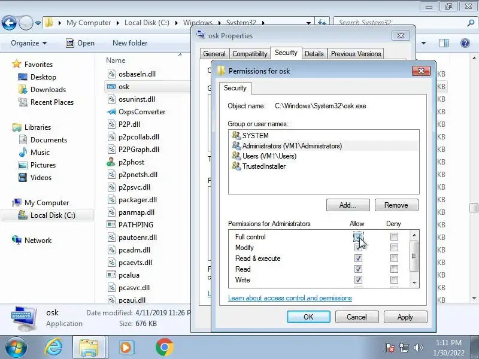Expand the path arrow after Local Disk (C:)
This screenshot has height=359, width=479.
pyautogui.click(x=176, y=23)
